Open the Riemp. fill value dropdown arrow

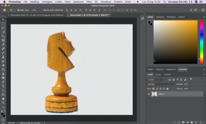pyautogui.click(x=190, y=89)
